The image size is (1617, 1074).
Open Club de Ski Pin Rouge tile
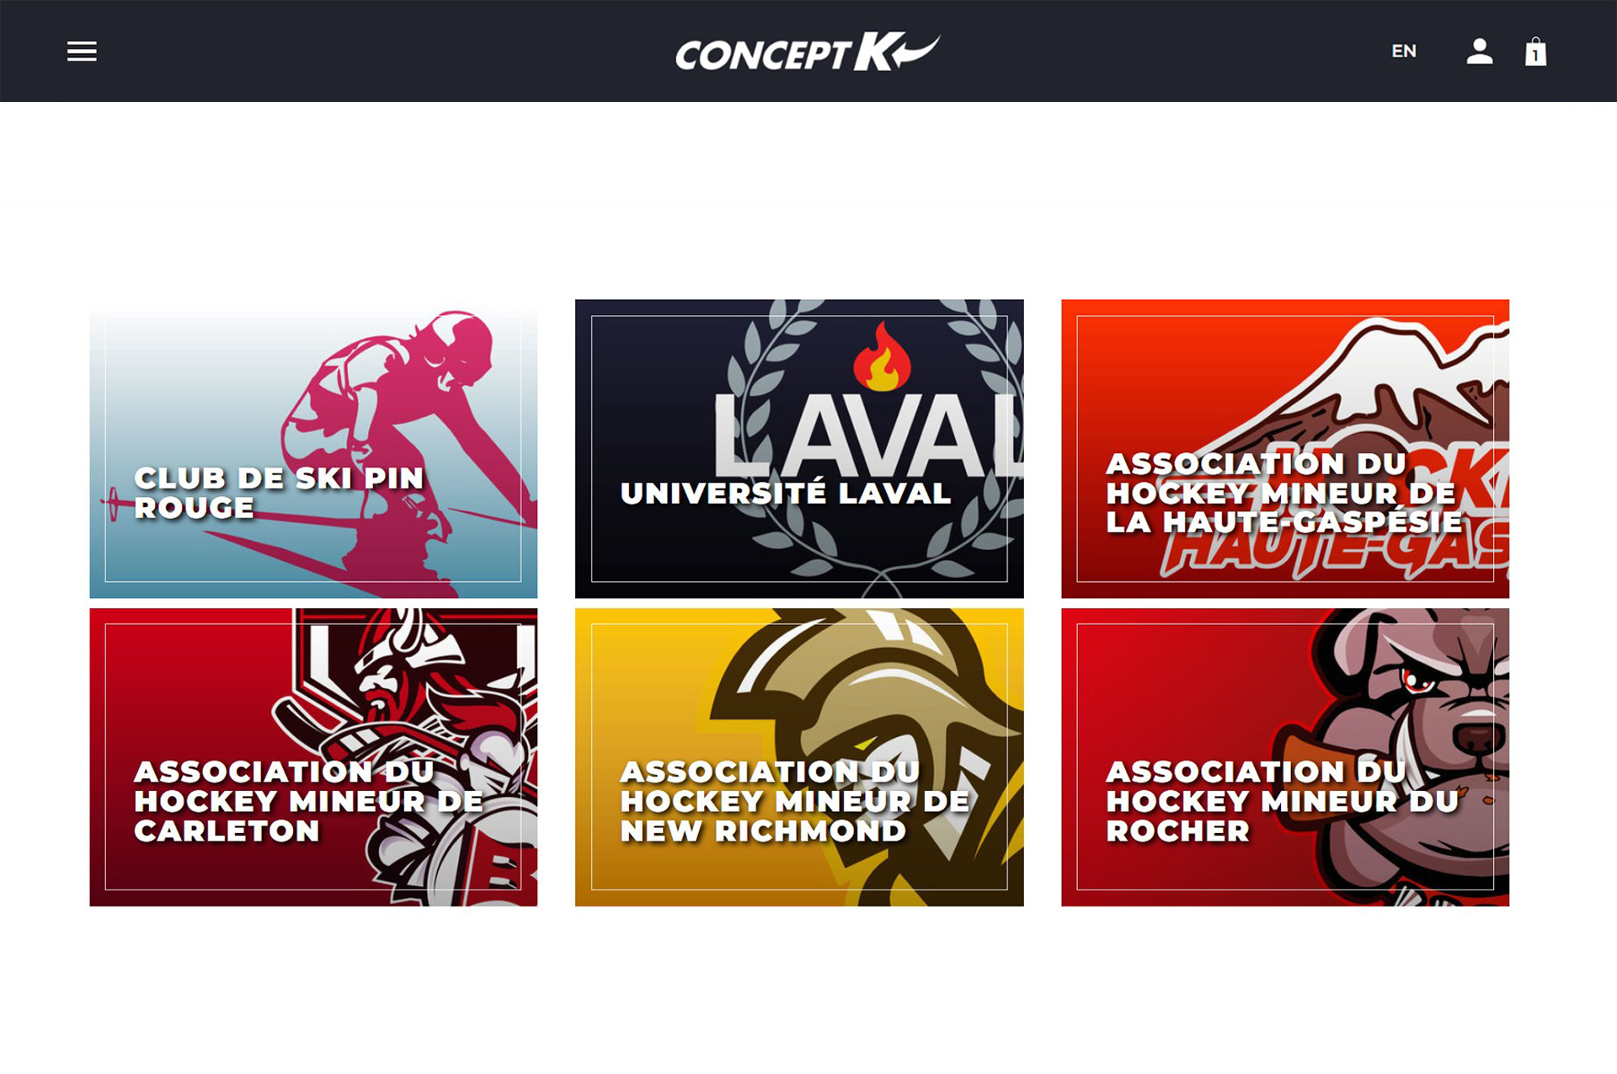(313, 448)
